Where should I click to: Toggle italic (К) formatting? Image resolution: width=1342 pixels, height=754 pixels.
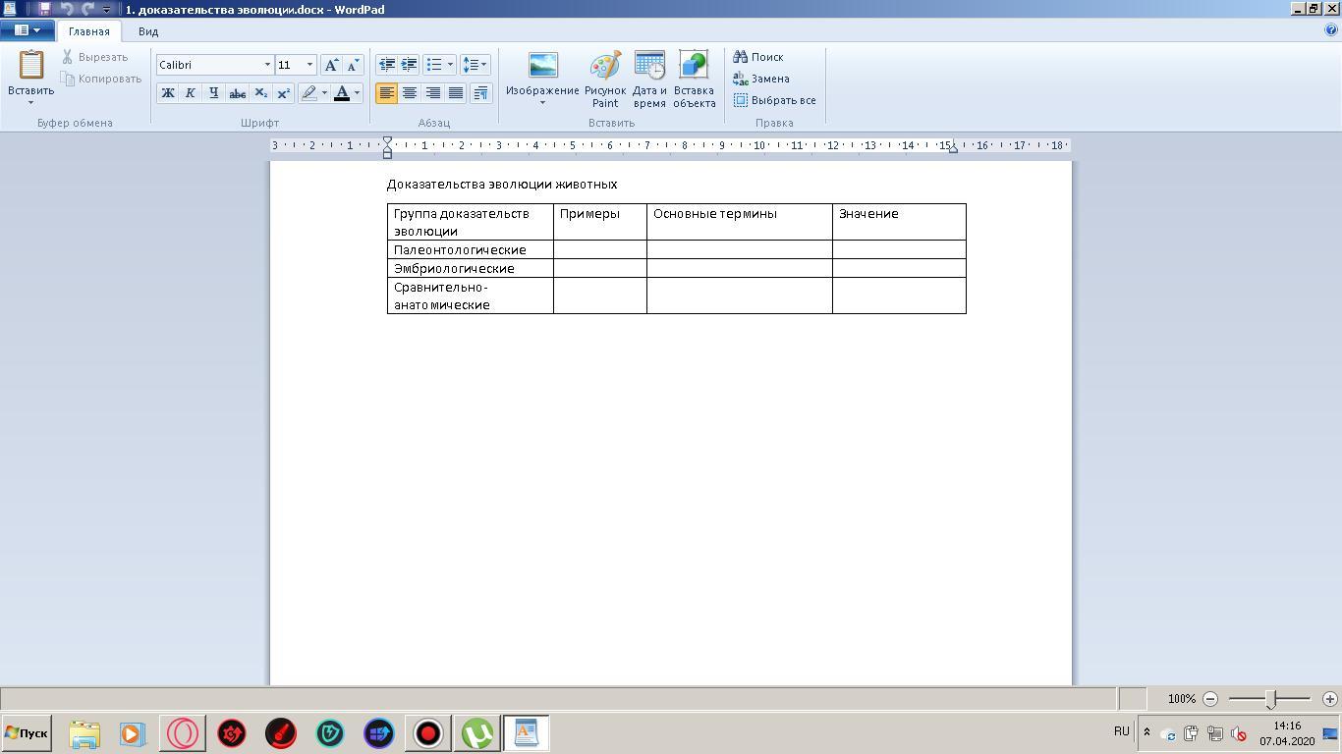point(191,93)
